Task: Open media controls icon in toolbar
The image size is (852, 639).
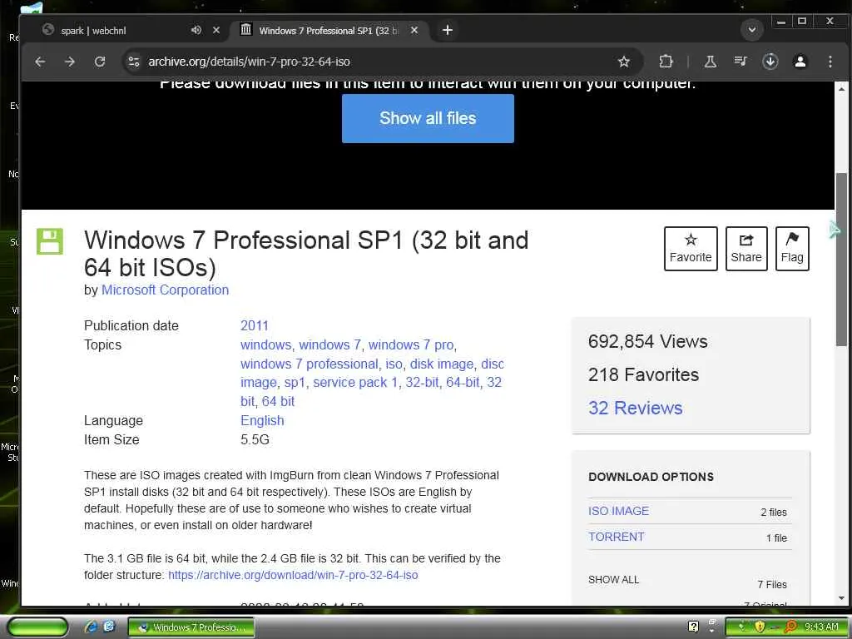Action: [740, 62]
